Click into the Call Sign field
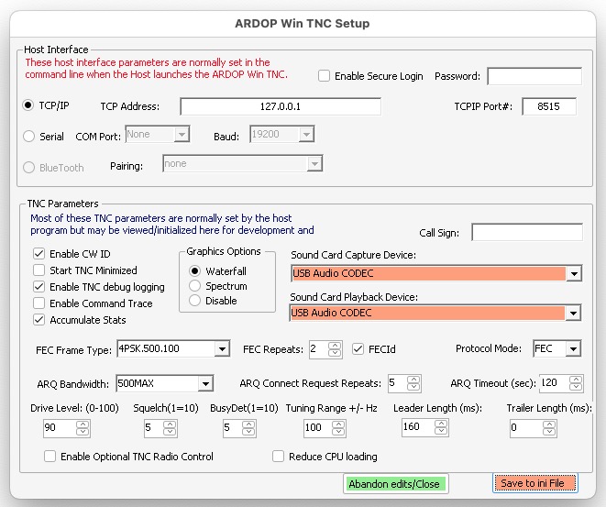 coord(526,233)
